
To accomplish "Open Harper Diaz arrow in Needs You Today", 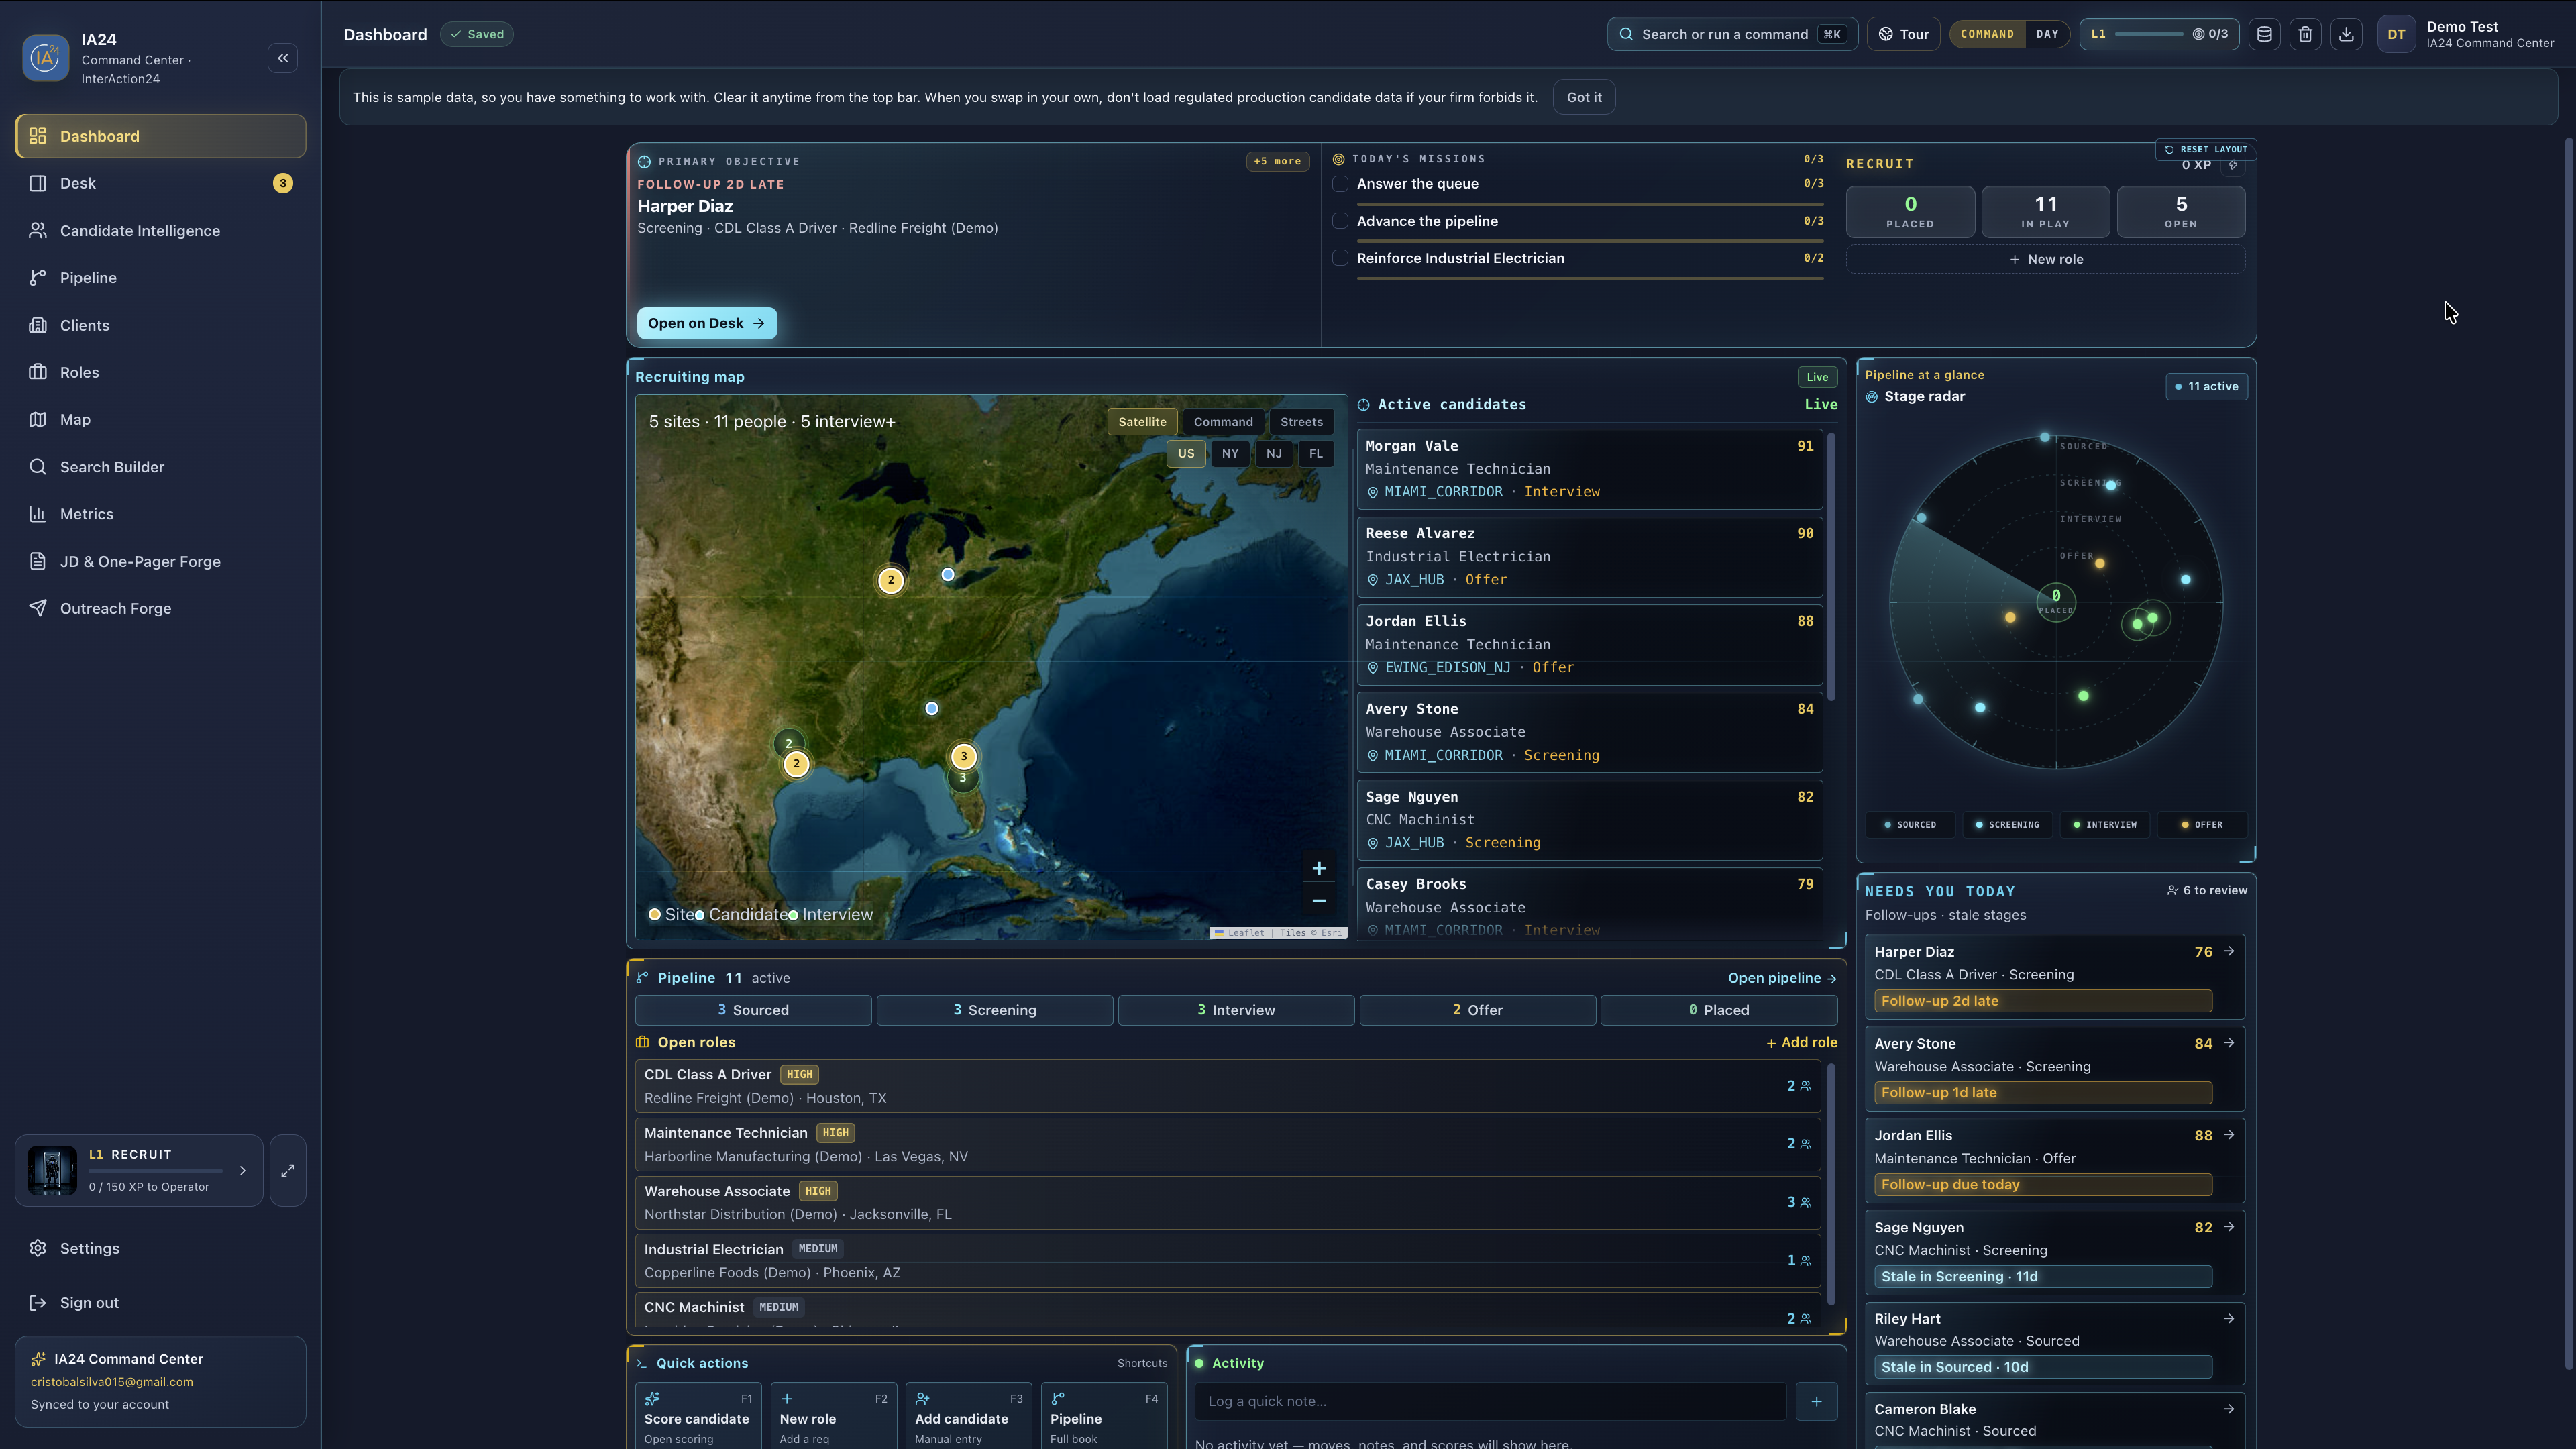I will click(x=2229, y=951).
